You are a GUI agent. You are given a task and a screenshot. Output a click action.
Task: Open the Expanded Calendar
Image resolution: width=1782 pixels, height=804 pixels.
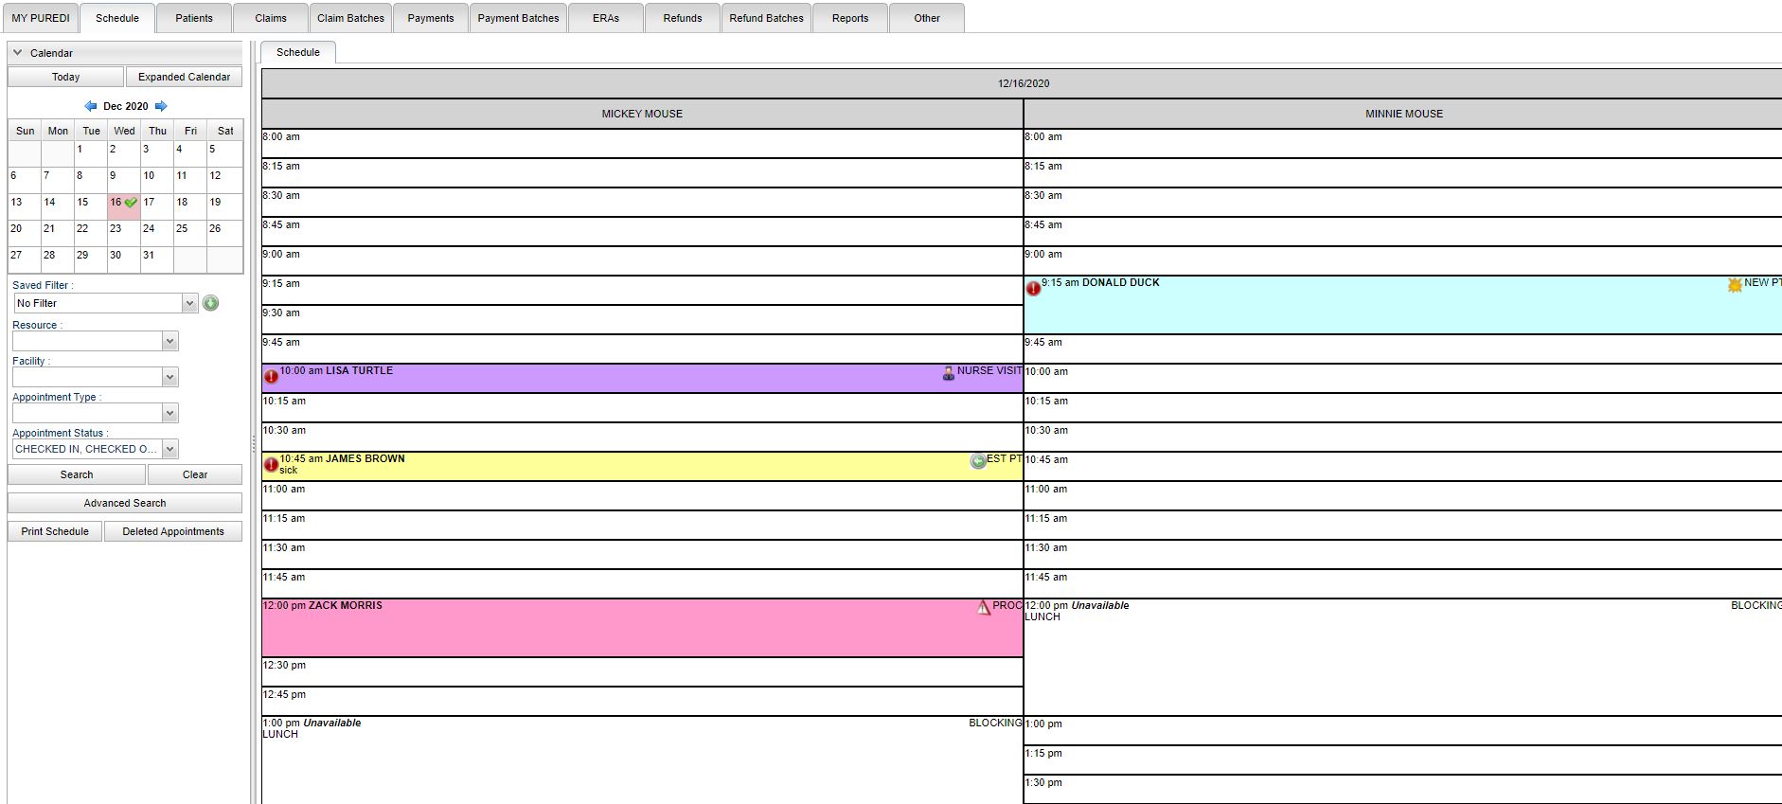[184, 77]
